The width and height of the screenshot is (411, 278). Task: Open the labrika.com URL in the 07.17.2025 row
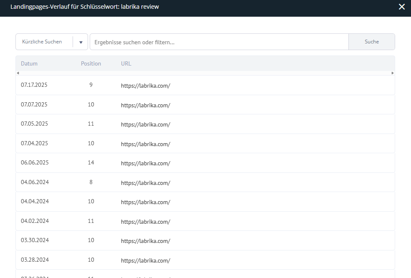click(146, 86)
